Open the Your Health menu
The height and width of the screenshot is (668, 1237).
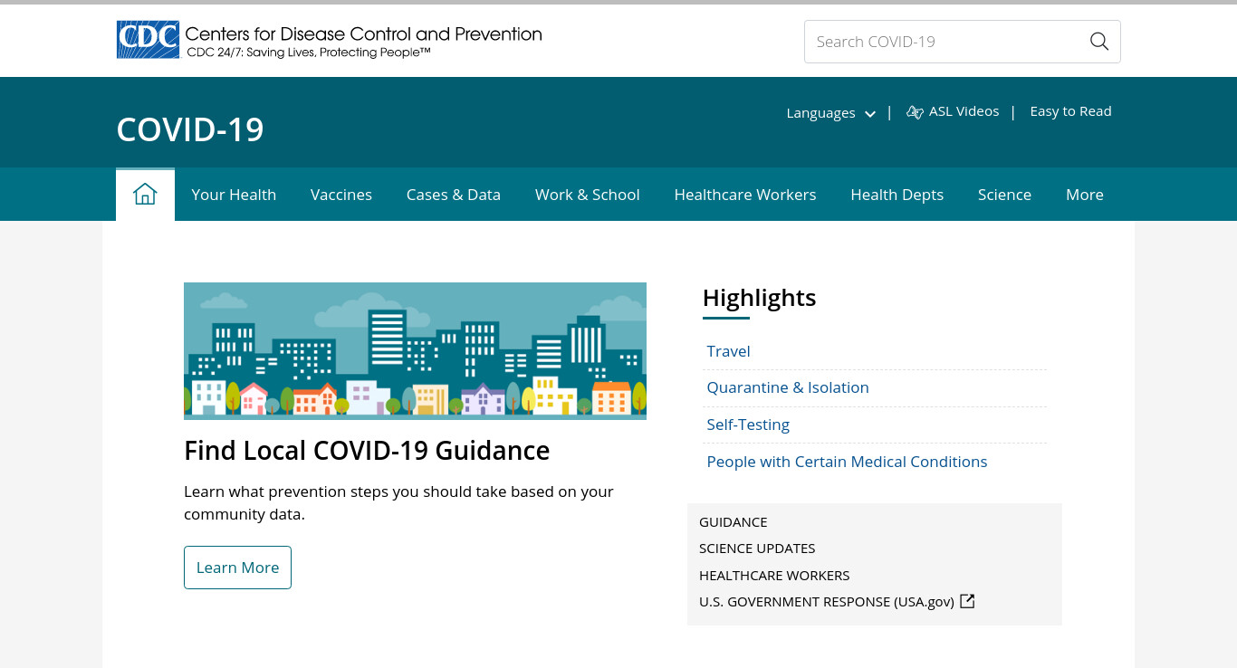pyautogui.click(x=234, y=195)
